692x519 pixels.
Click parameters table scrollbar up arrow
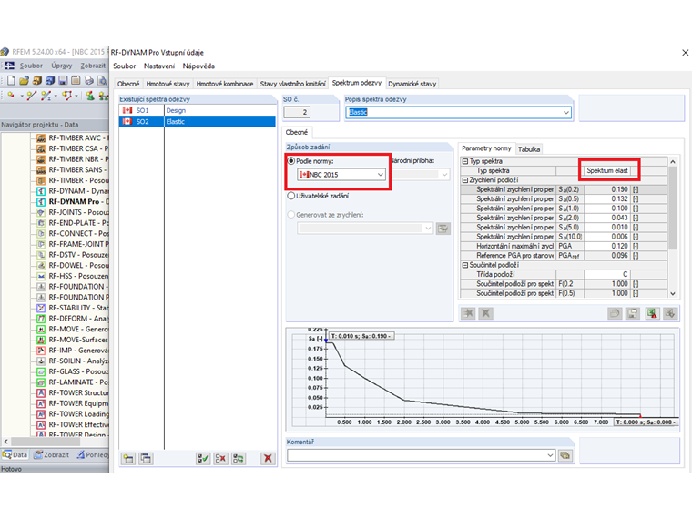click(673, 161)
